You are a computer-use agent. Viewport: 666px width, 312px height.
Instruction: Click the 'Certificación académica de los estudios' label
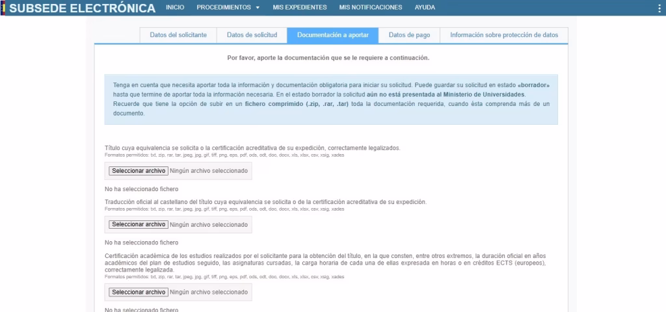pyautogui.click(x=325, y=263)
